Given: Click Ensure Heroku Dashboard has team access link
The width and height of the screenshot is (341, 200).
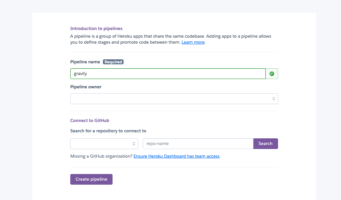Looking at the screenshot, I should tap(176, 156).
